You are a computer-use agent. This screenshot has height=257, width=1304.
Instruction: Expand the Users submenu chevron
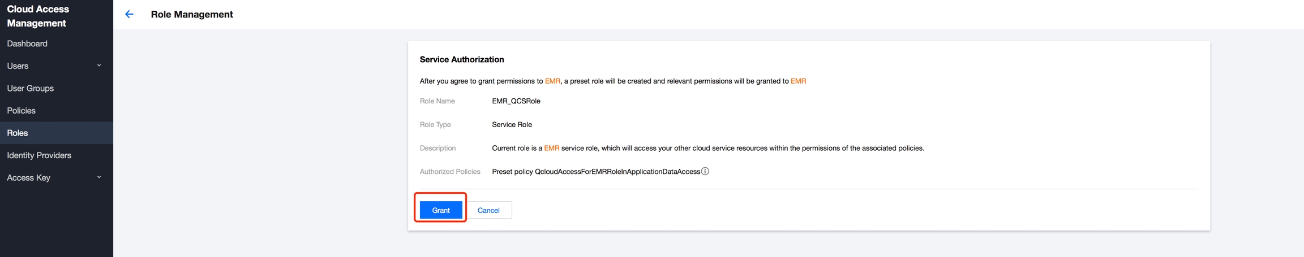[99, 66]
